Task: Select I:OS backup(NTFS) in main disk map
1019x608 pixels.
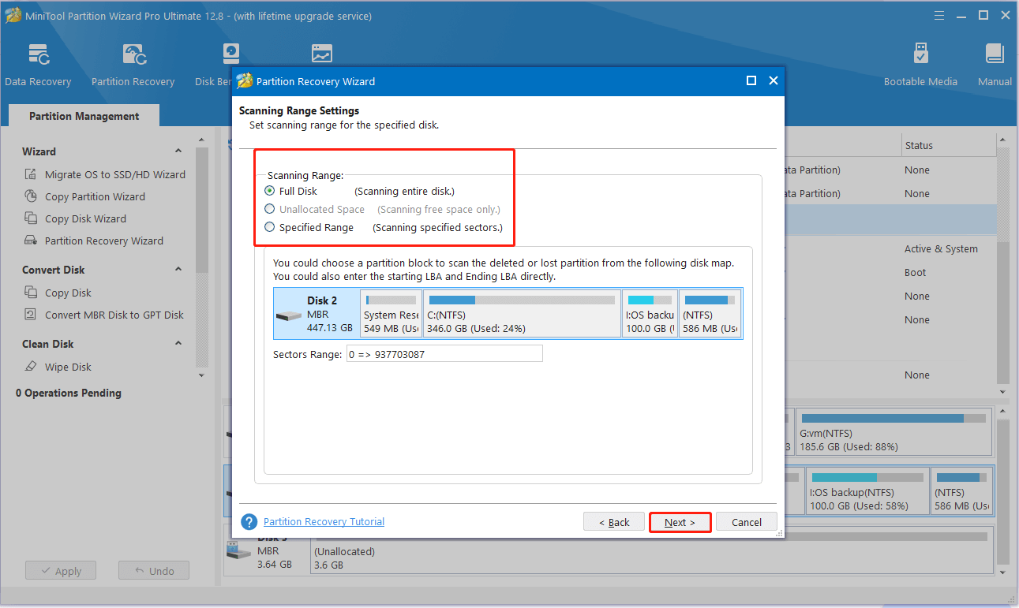Action: pos(867,491)
